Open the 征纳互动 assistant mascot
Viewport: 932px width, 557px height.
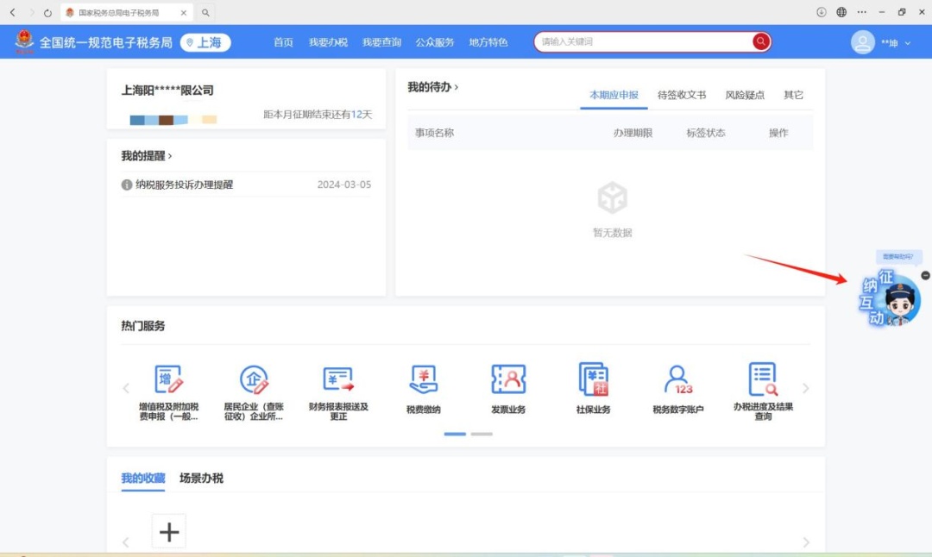click(890, 298)
